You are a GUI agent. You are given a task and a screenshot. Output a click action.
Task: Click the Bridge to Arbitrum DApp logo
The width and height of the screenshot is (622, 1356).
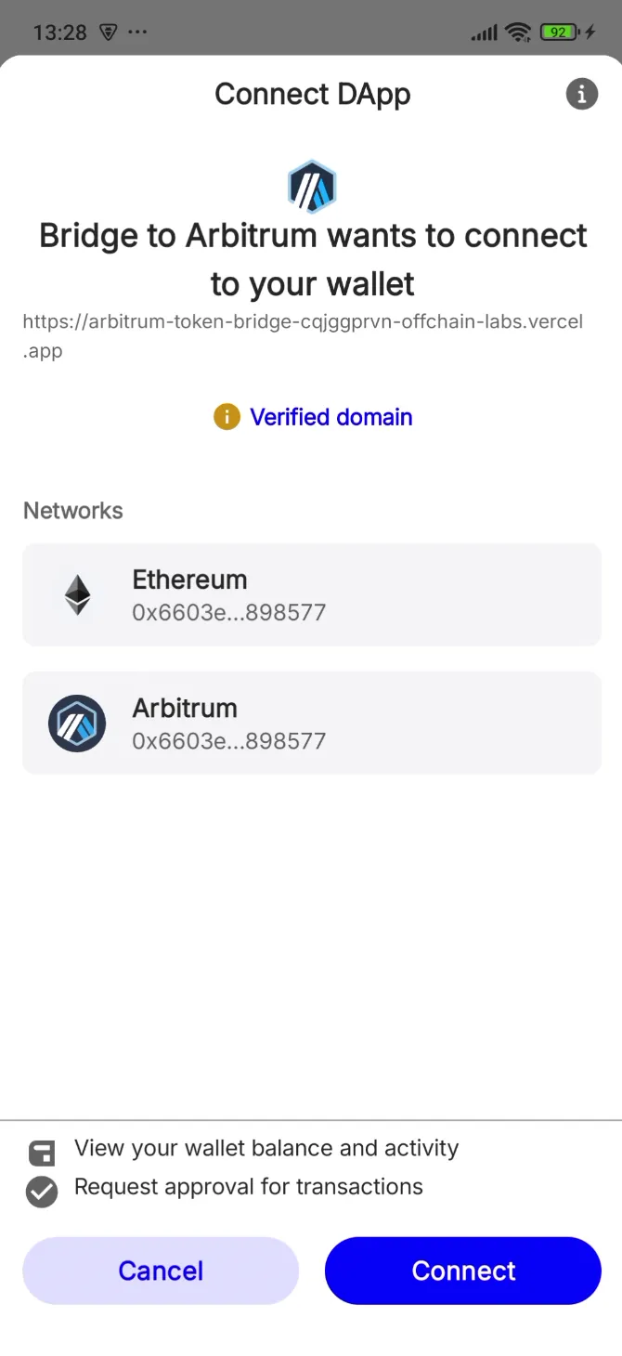coord(312,186)
